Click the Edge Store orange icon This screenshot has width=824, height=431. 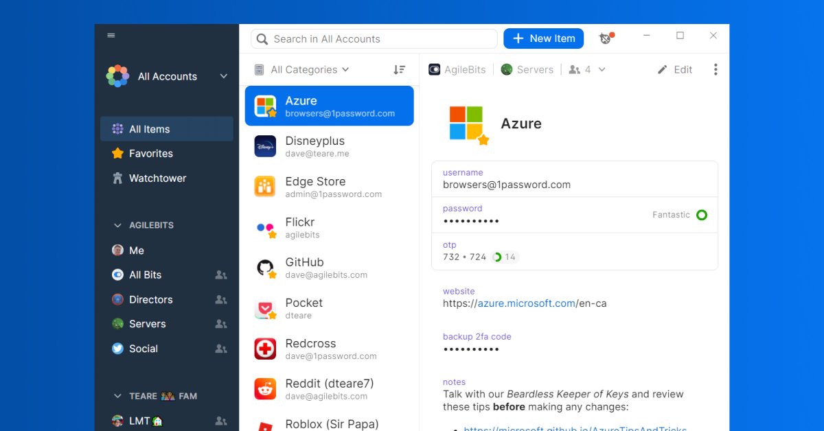pyautogui.click(x=265, y=187)
